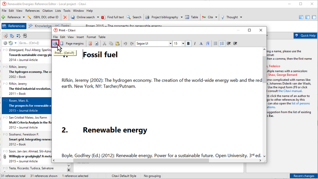Viewport: 318px width, 179px height.
Task: Toggle read-status circle on San Cristbal Mateo reference
Action: coord(6,117)
